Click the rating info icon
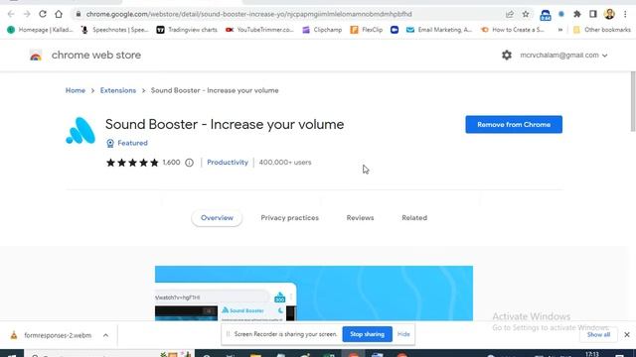Screen dimensions: 636x357 (189, 163)
